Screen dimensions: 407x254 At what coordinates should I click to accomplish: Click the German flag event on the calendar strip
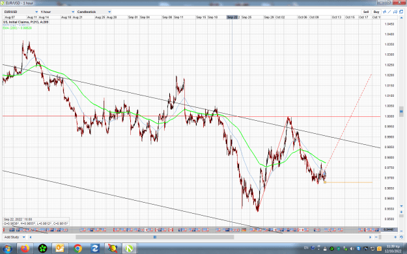244,230
